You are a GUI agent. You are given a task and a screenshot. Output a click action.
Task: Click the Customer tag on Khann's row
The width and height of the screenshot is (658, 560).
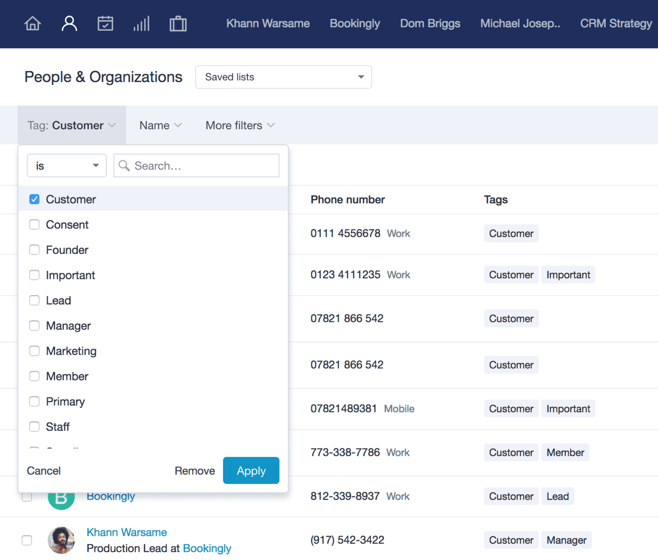coord(511,540)
